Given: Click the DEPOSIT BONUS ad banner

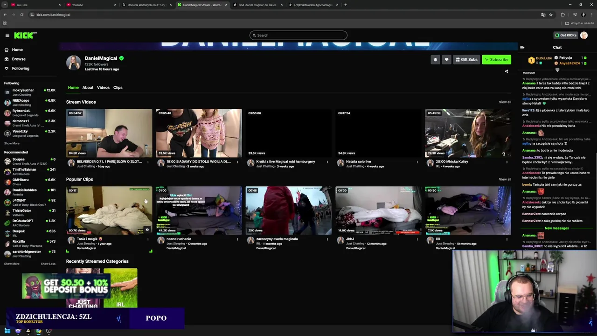Looking at the screenshot, I should tap(65, 286).
